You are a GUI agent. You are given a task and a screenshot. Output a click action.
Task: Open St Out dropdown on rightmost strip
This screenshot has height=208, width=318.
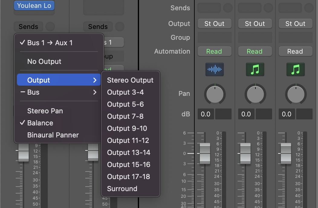click(x=296, y=24)
